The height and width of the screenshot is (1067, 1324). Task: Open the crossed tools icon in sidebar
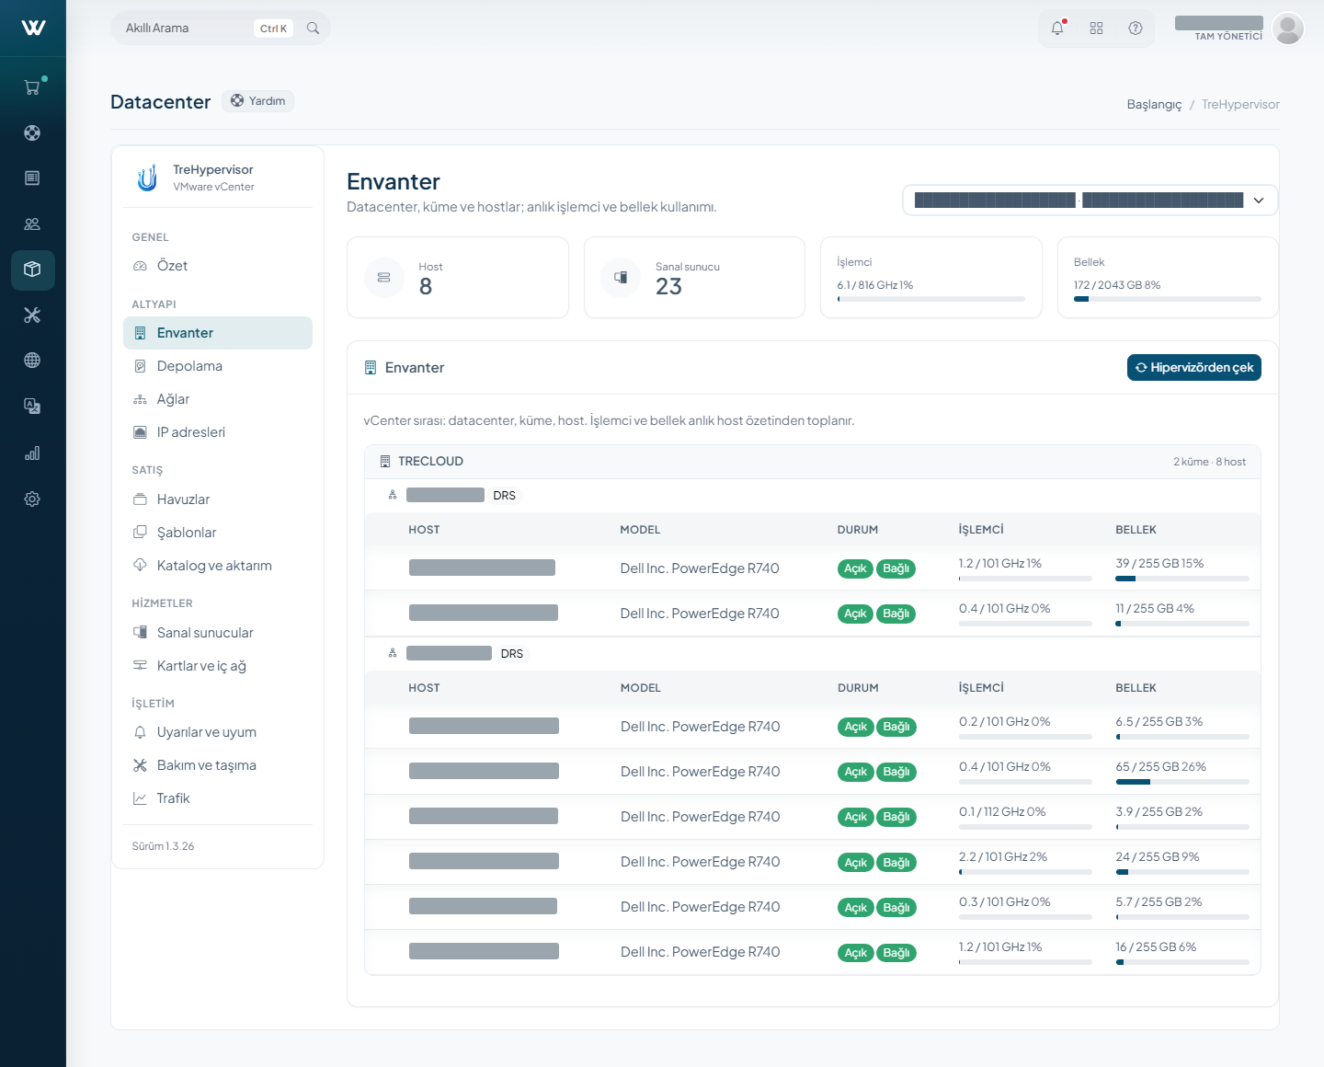coord(32,315)
